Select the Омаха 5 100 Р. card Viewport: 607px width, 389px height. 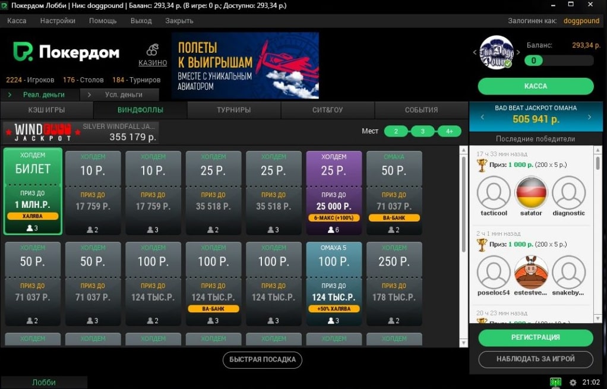[x=334, y=284]
